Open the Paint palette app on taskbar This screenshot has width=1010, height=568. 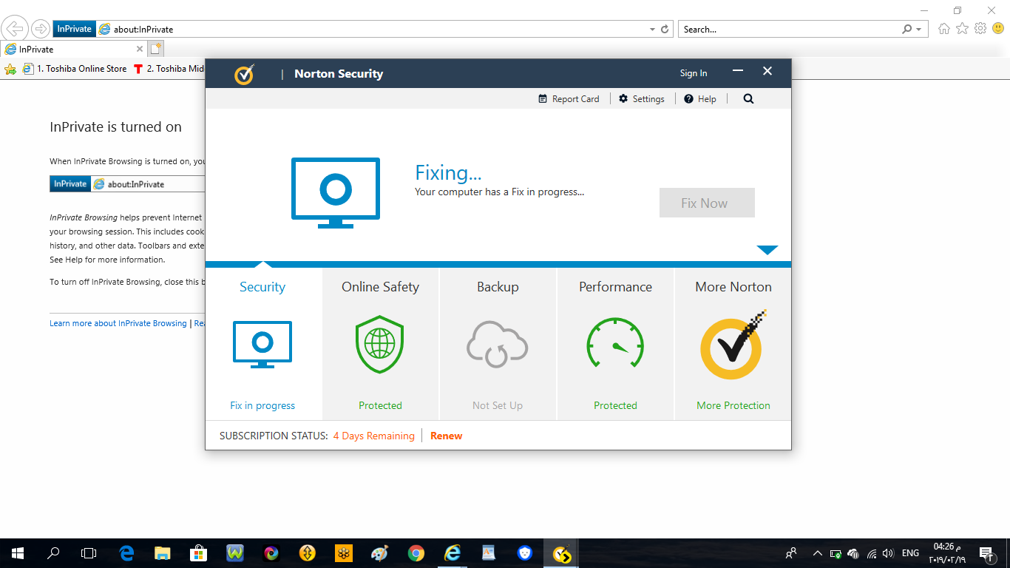(380, 552)
